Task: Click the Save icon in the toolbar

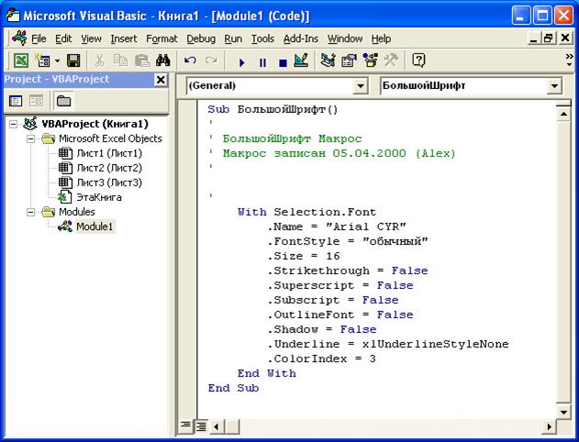Action: pyautogui.click(x=73, y=61)
